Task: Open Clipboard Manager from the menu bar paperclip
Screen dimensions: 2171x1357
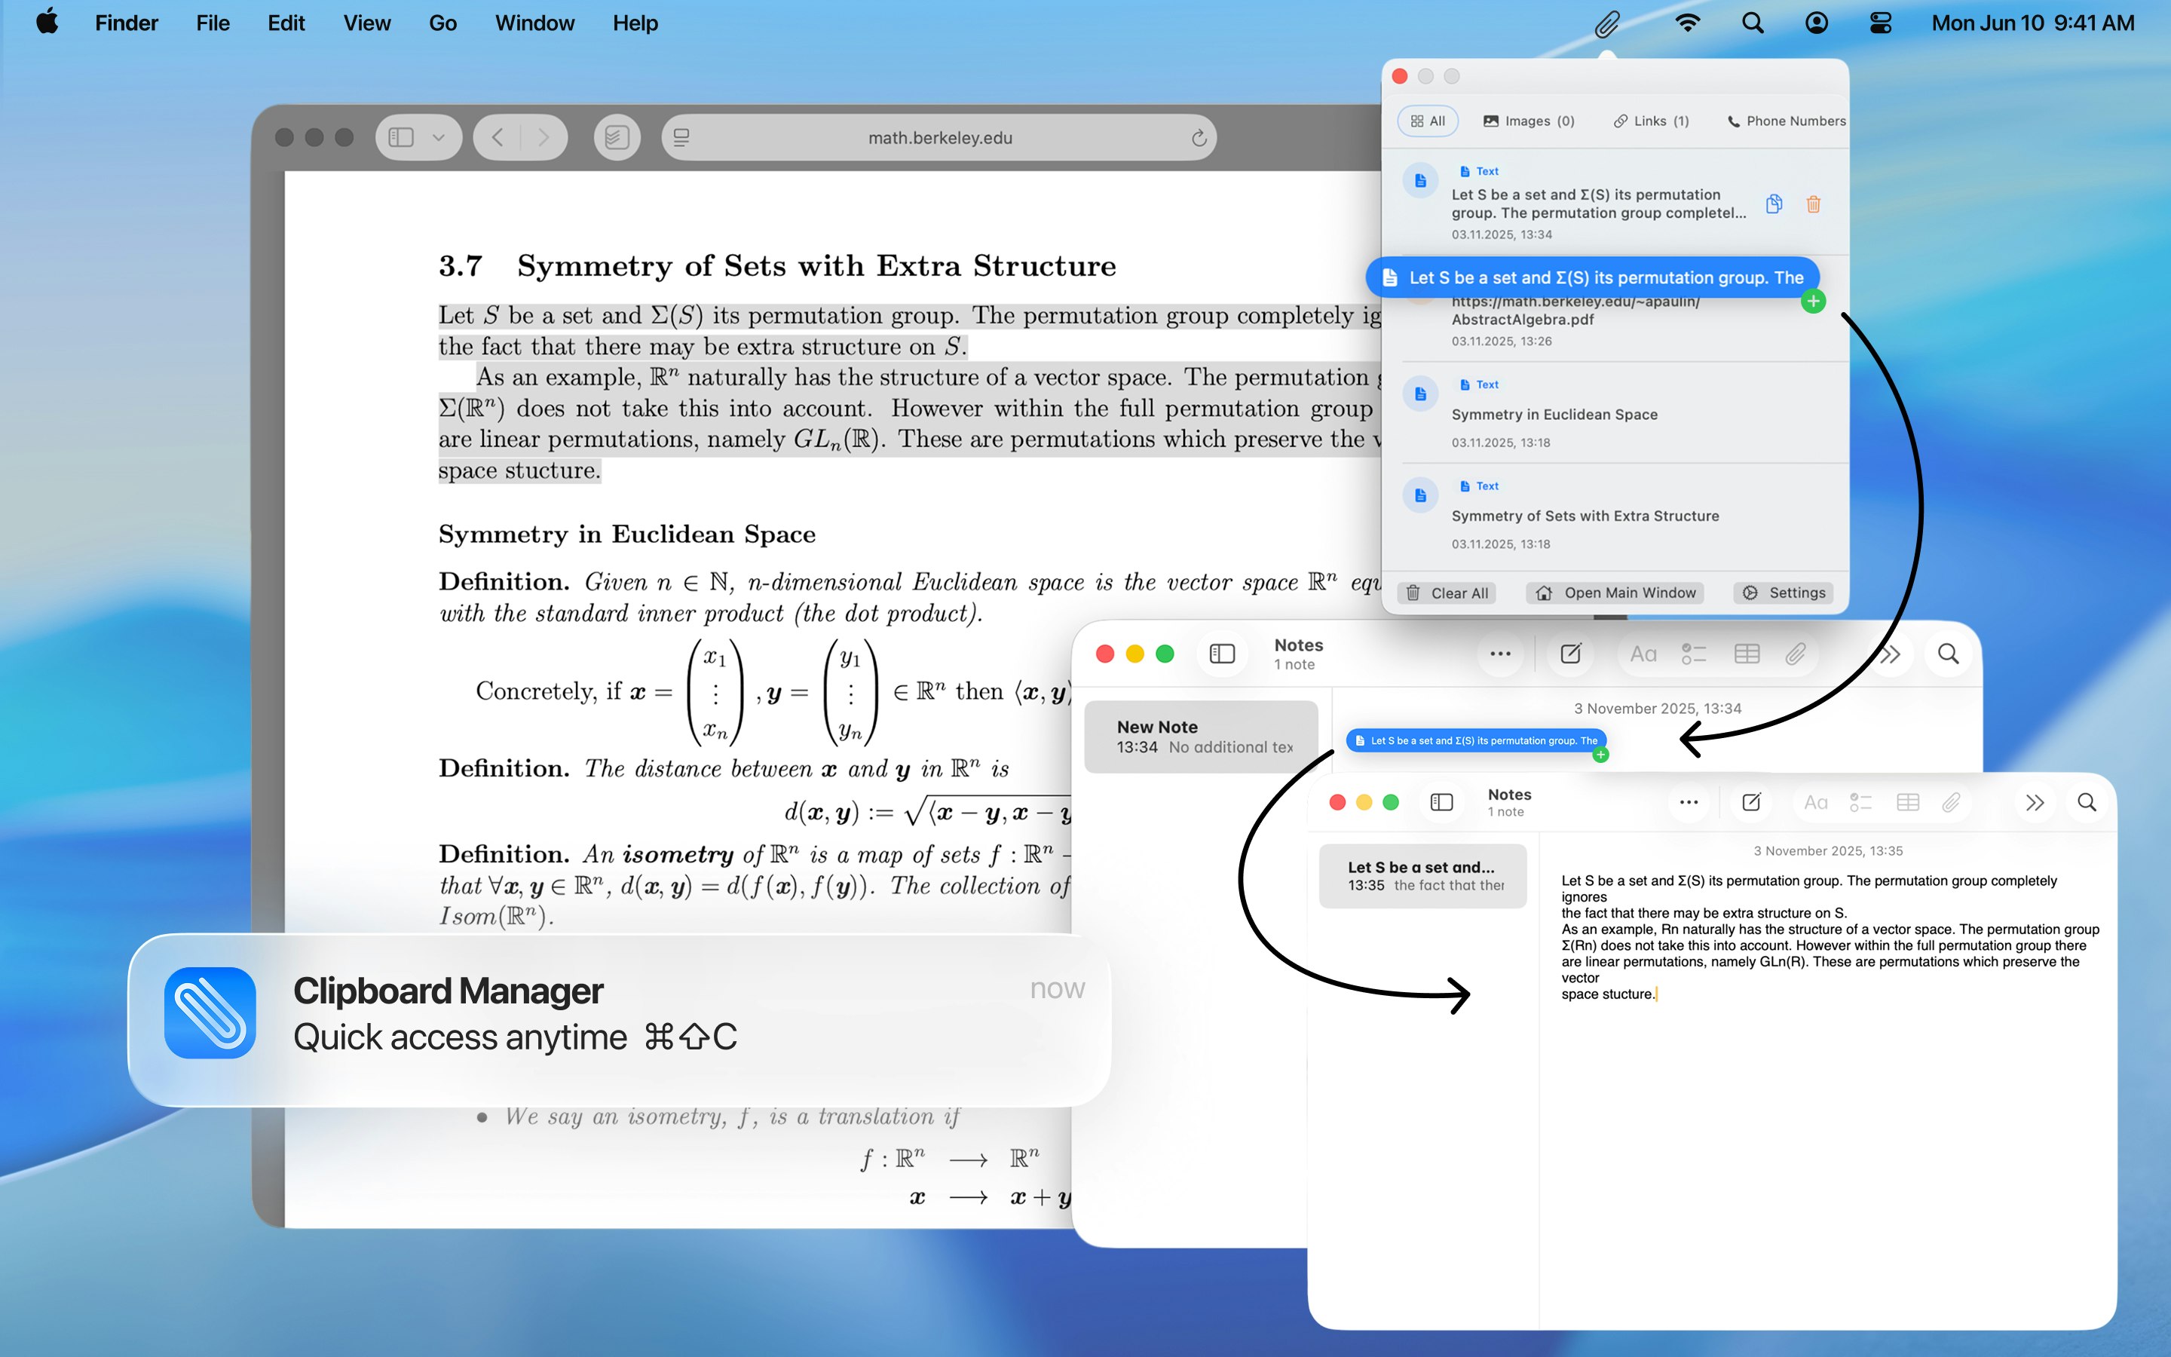Action: (x=1609, y=23)
